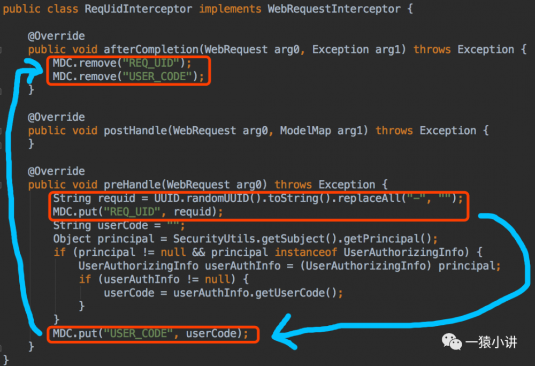535x366 pixels.
Task: Click the getPrincipal() call
Action: [x=387, y=239]
